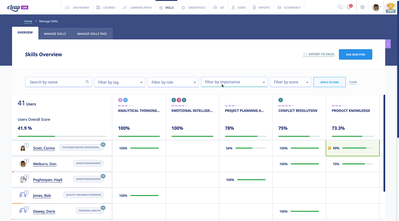
Task: Click Export to Excel link
Action: coord(319,54)
